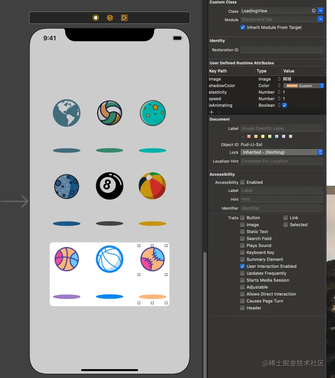Uncheck User Interaction Enabled trait
Screen dimensions: 335x378
(x=242, y=266)
